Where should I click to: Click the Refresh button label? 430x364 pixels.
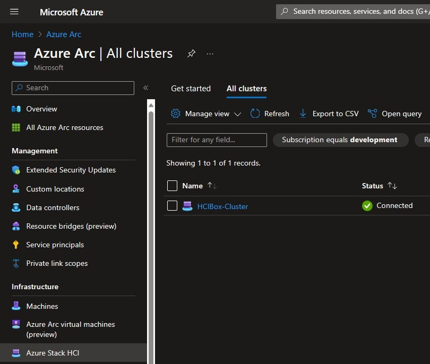[x=277, y=114]
